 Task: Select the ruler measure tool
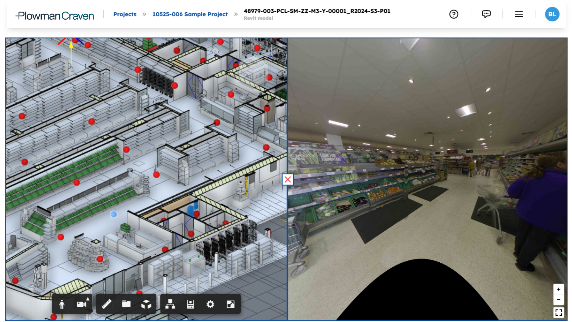click(x=107, y=304)
